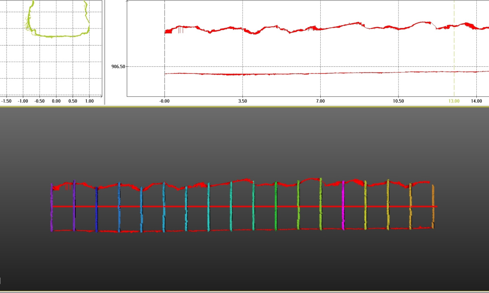The image size is (489, 293).
Task: Click the bright green middle slice
Action: [x=276, y=206]
